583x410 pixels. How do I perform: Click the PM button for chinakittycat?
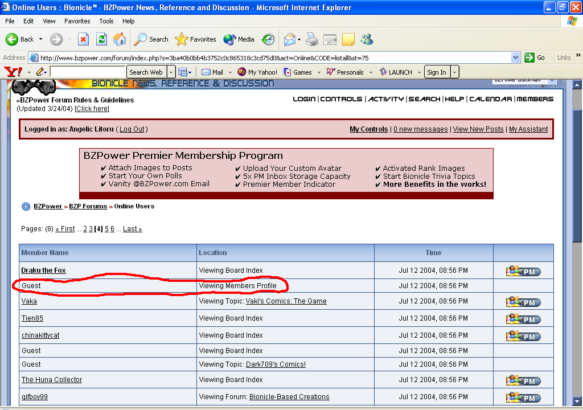point(523,336)
